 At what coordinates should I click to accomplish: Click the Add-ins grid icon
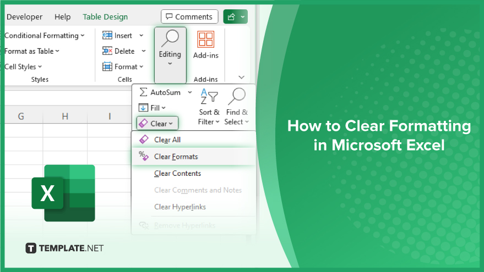point(205,39)
